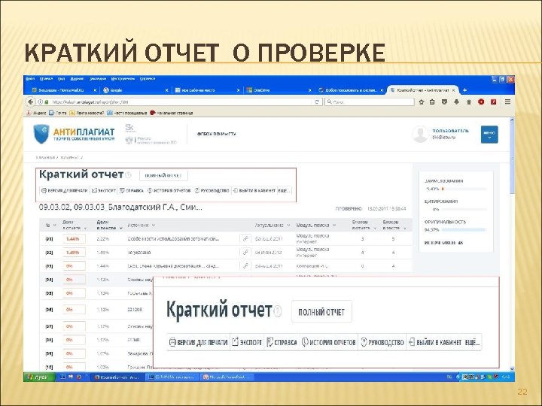Click the source text 'не указано' in row [02]

click(x=139, y=253)
